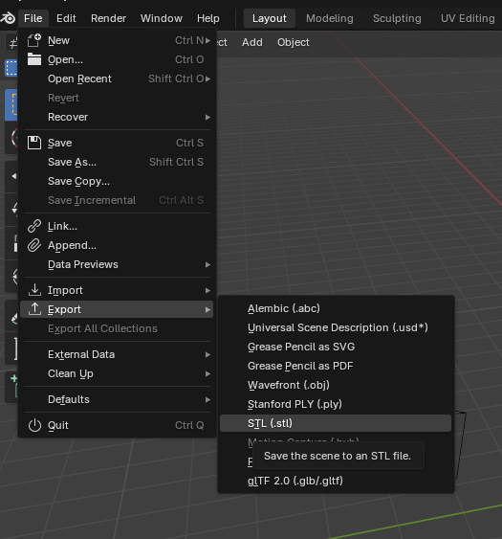The image size is (502, 539).
Task: Click the Export upload arrow icon
Action: (x=34, y=309)
